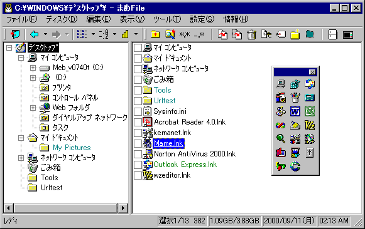Click the gray forward arrow toolbar icon

click(56, 34)
